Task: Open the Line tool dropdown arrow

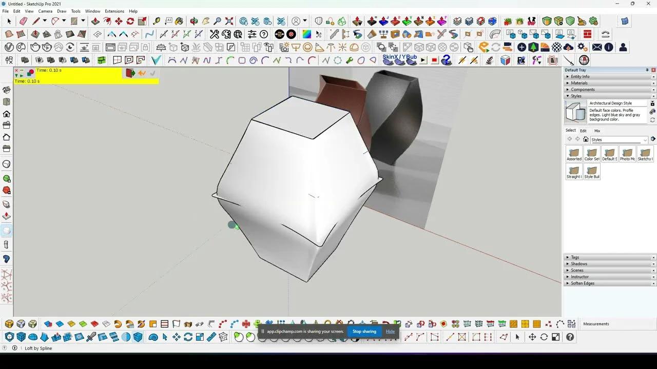Action: (x=45, y=21)
